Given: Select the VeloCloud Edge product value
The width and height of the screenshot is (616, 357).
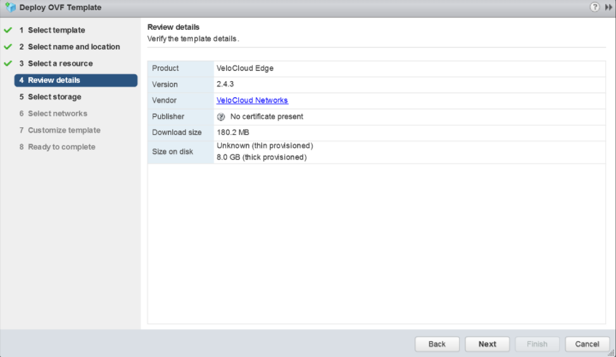Looking at the screenshot, I should tap(245, 68).
